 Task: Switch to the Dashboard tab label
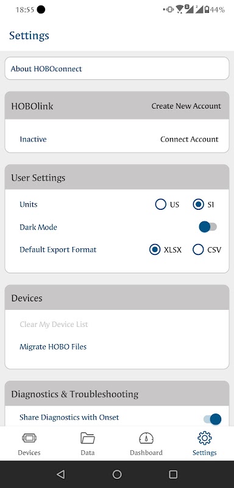(x=146, y=453)
